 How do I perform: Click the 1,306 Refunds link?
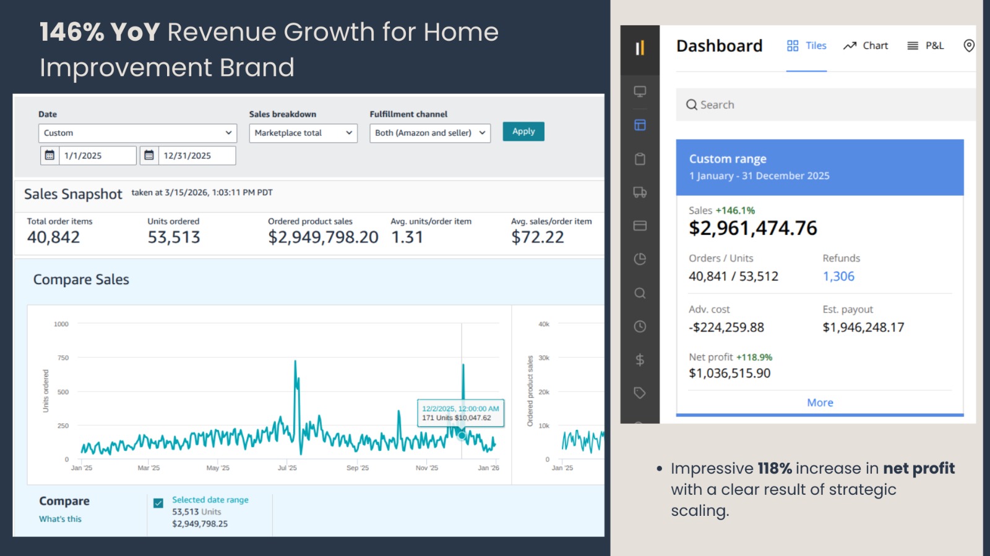pos(838,277)
